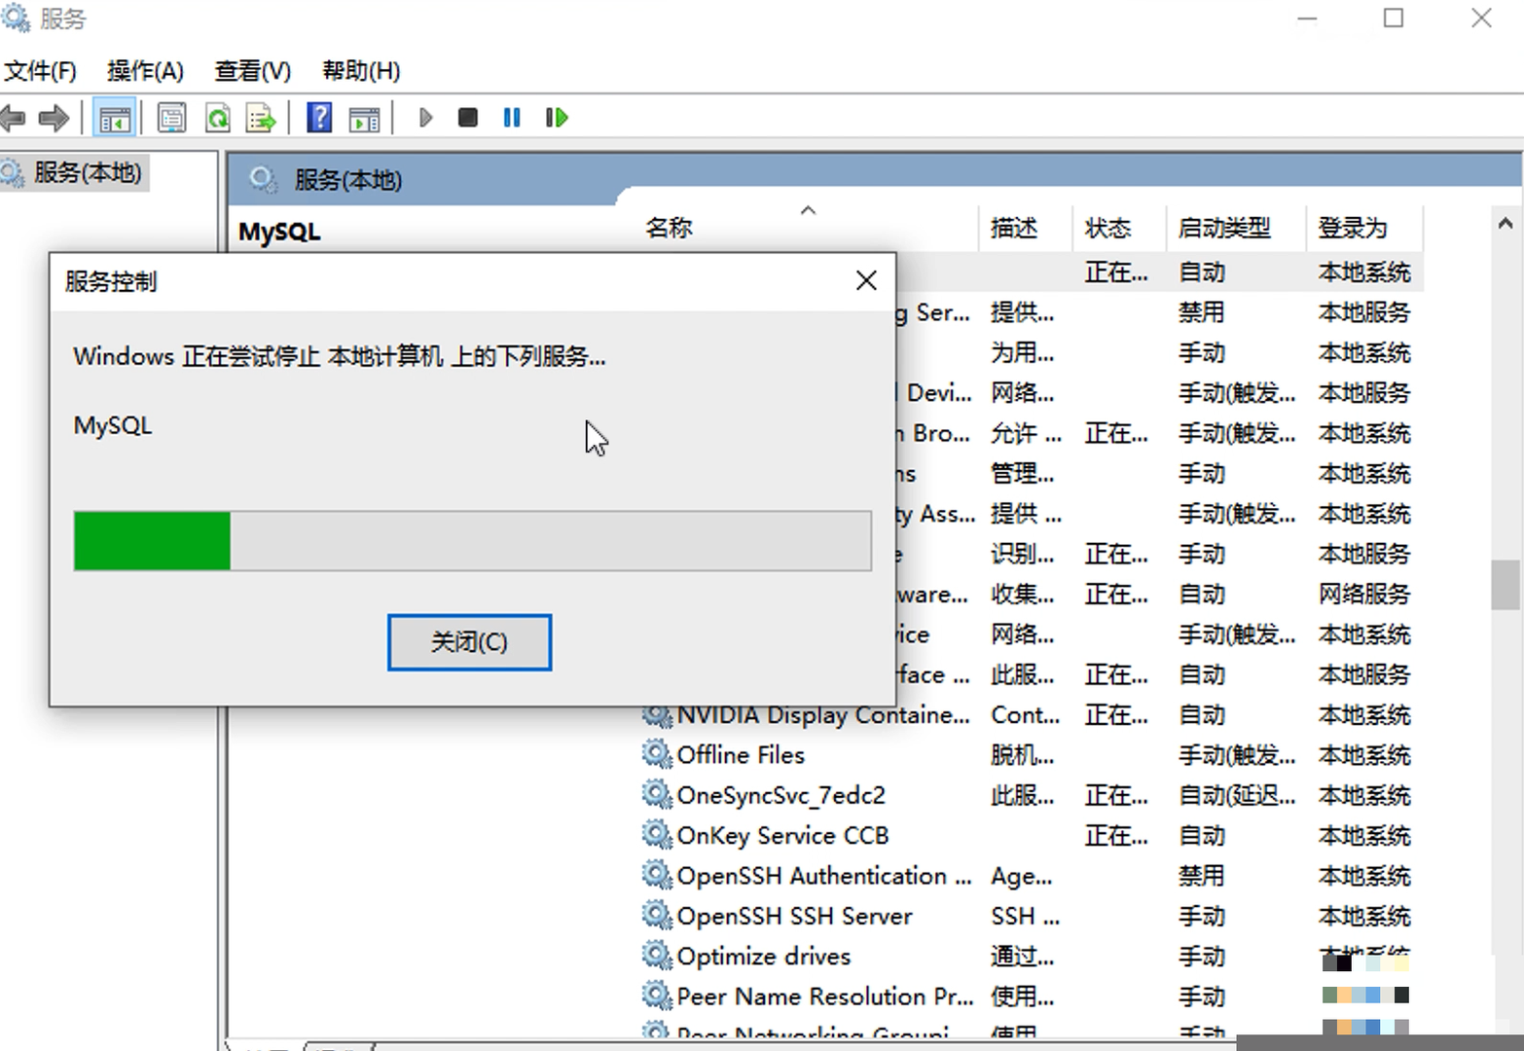1524x1051 pixels.
Task: Click the 自动(延迟... startup type cell
Action: [1237, 795]
